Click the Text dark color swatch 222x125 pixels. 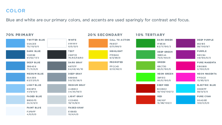click(x=57, y=55)
